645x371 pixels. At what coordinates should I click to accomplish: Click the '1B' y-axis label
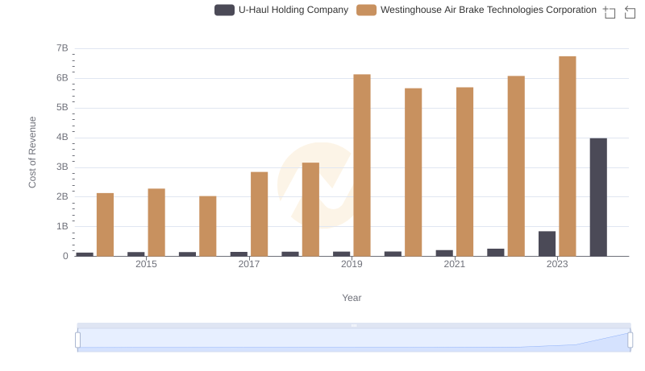tap(62, 226)
